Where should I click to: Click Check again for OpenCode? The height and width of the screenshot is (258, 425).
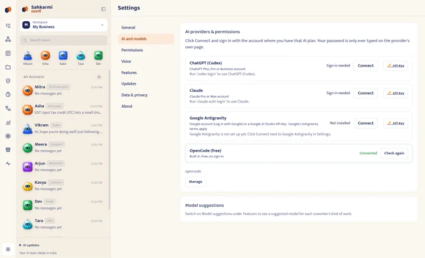coord(394,153)
